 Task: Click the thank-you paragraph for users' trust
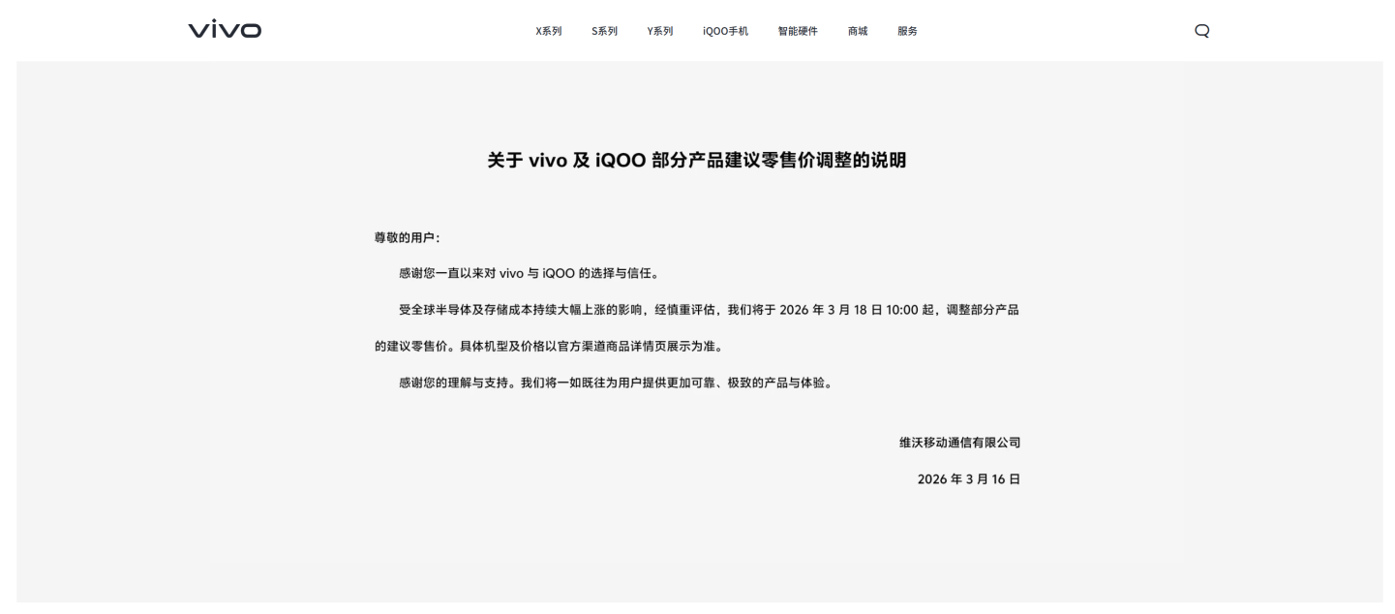point(528,272)
